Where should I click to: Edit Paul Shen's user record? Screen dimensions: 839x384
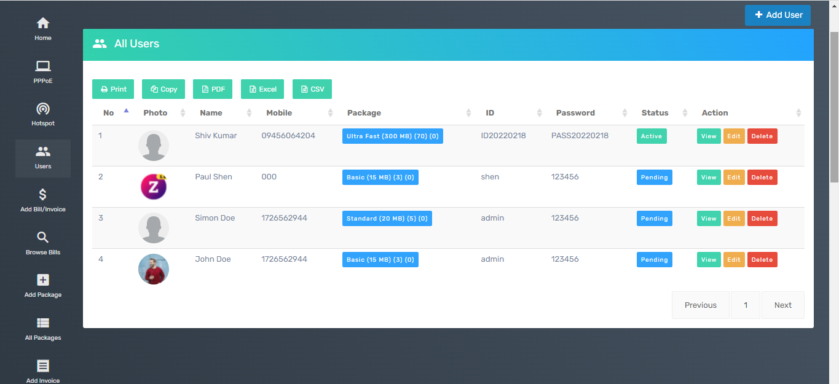[x=734, y=177]
